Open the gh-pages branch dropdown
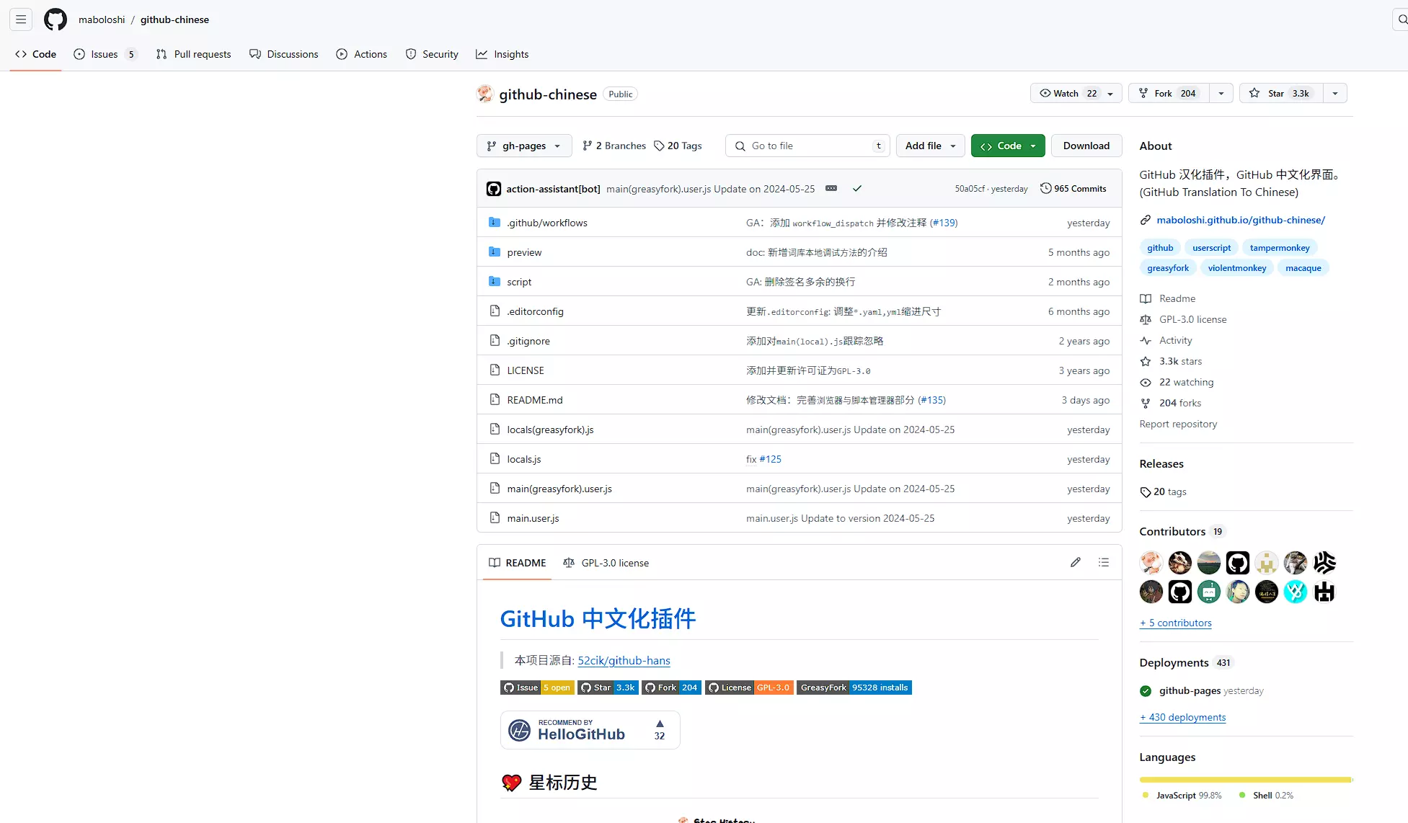Viewport: 1408px width, 823px height. 524,146
